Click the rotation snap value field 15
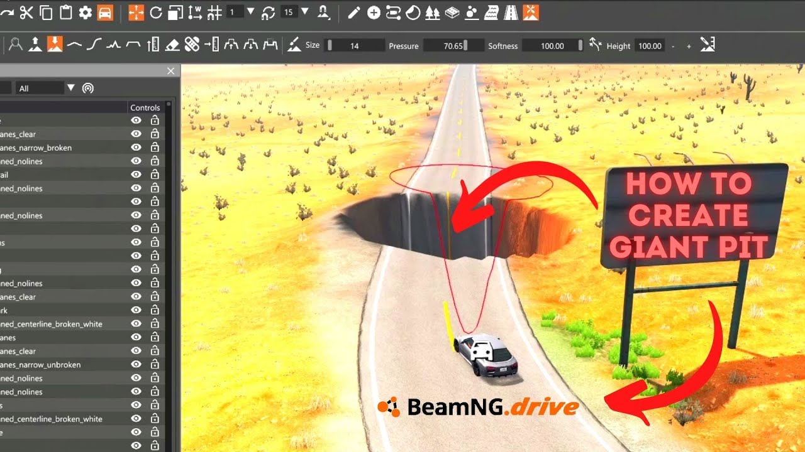805x452 pixels. [x=289, y=11]
